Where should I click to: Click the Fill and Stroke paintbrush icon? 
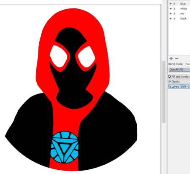[x=170, y=77]
